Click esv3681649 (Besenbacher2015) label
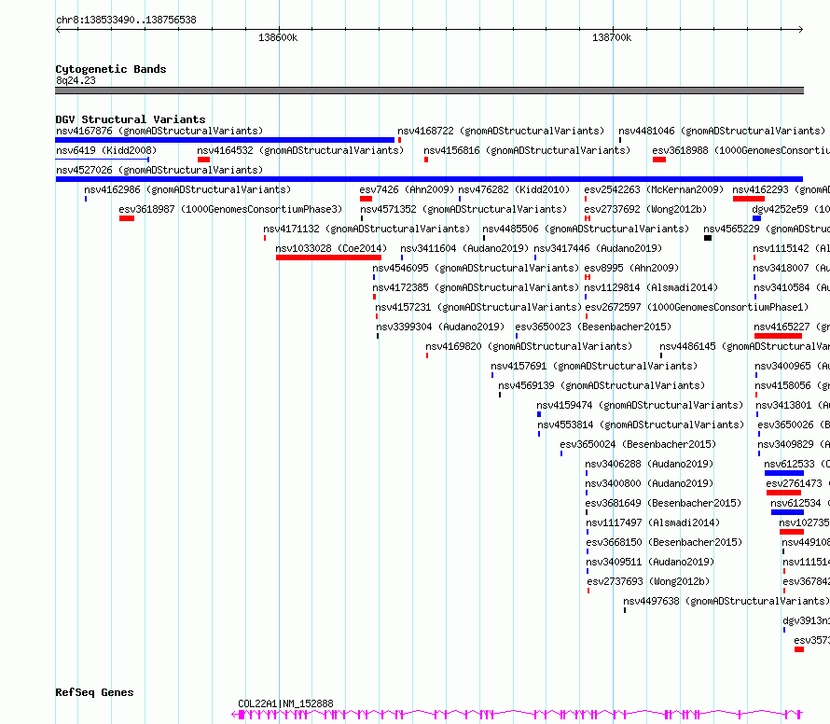The height and width of the screenshot is (724, 830). (663, 503)
